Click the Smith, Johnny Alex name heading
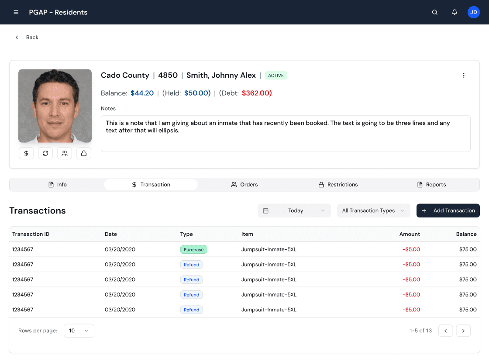The height and width of the screenshot is (362, 489). tap(221, 76)
